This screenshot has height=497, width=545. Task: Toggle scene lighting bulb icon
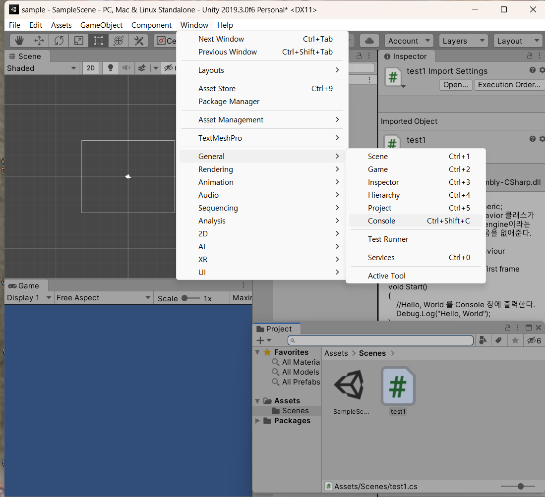[111, 68]
